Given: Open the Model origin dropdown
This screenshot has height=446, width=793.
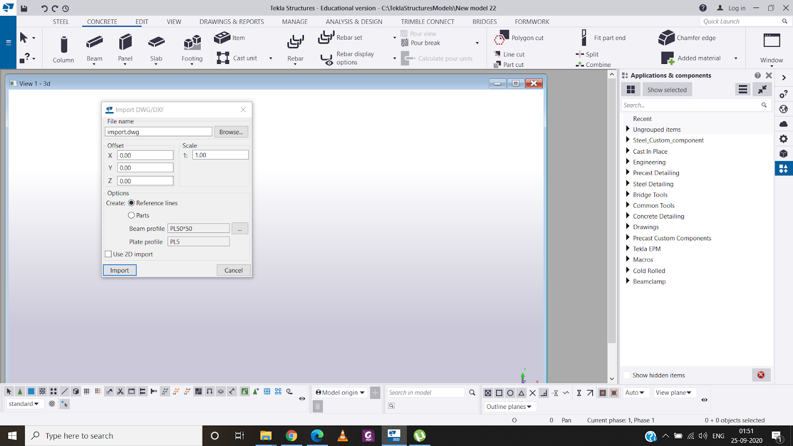Looking at the screenshot, I should tap(340, 392).
